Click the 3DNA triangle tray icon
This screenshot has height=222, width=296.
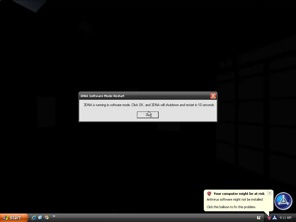275,218
